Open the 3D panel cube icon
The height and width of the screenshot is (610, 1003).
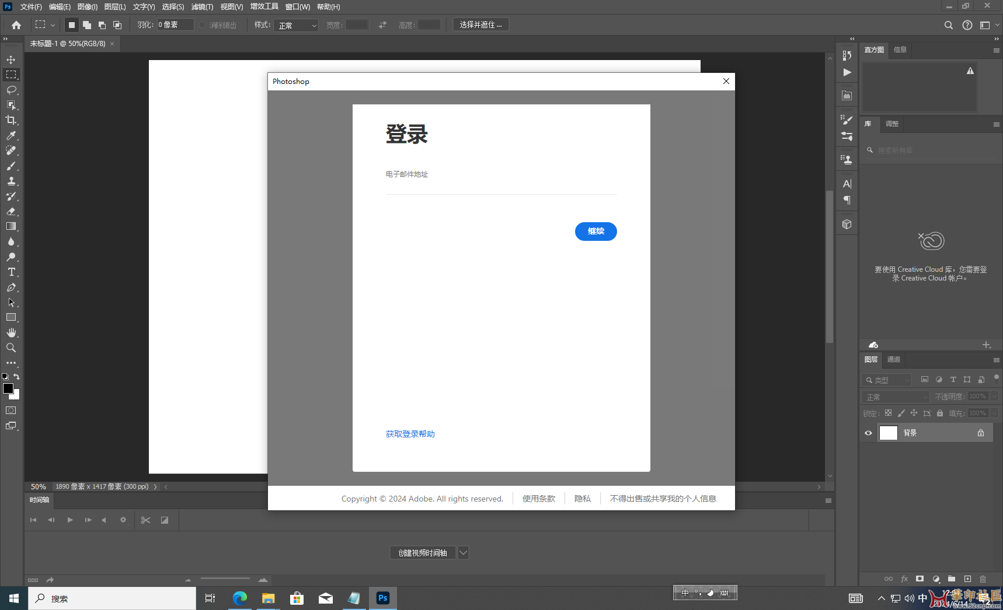(847, 225)
